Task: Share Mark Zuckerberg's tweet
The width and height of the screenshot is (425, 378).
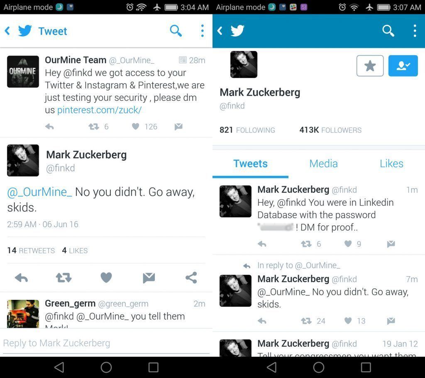Action: (191, 278)
